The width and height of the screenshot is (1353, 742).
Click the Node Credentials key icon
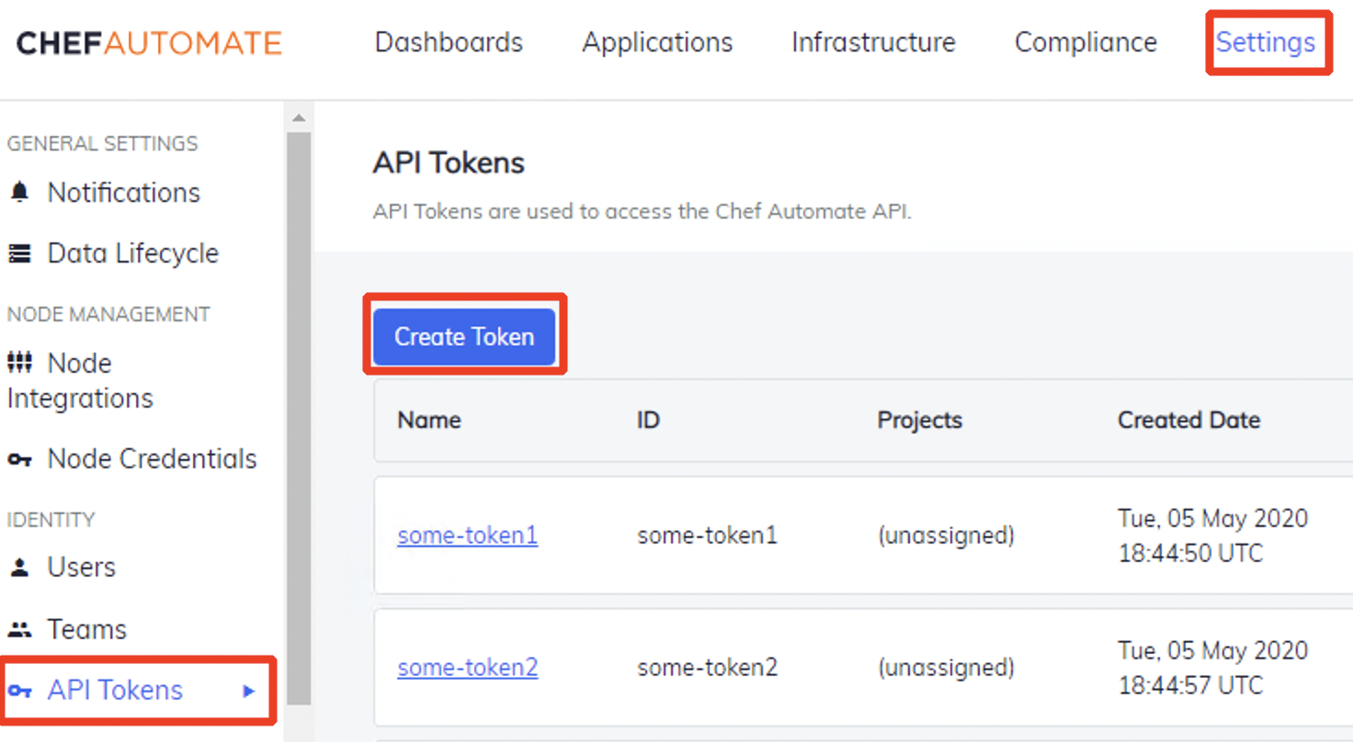(19, 458)
